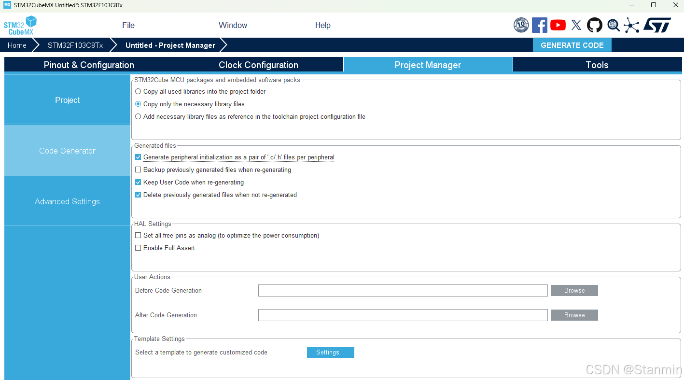684x382 pixels.
Task: Open the ST community network icon
Action: coord(631,25)
